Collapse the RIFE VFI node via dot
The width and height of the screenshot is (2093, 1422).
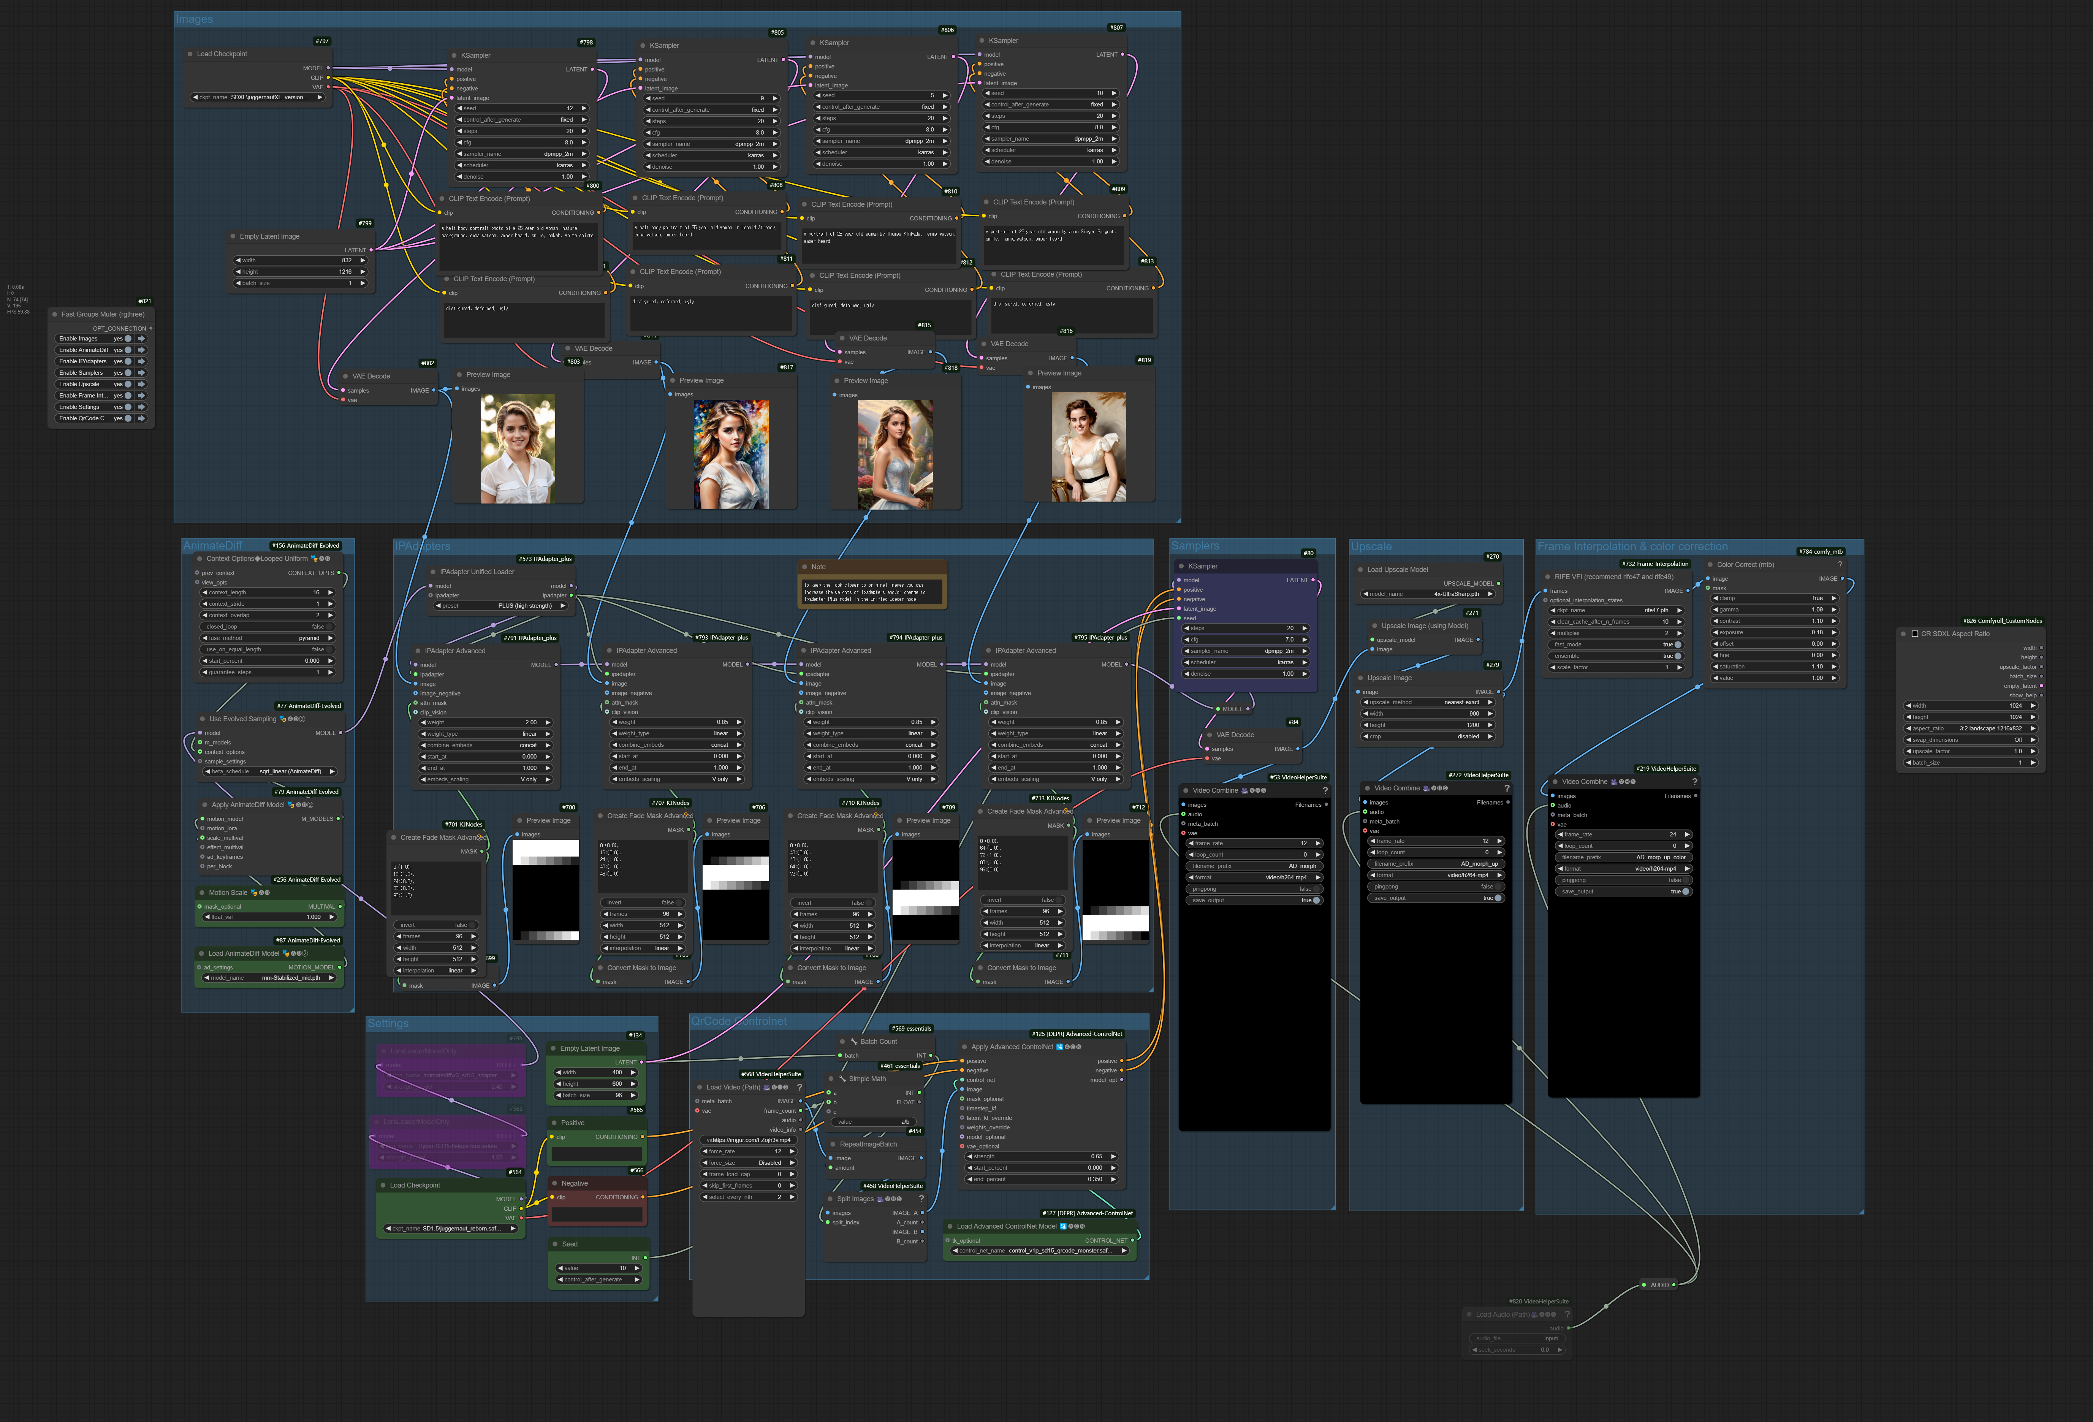pyautogui.click(x=1548, y=577)
